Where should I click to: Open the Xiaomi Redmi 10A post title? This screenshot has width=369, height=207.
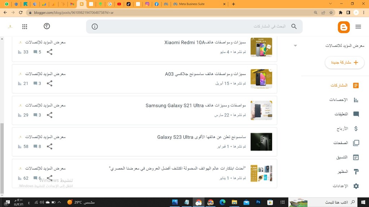(x=205, y=42)
